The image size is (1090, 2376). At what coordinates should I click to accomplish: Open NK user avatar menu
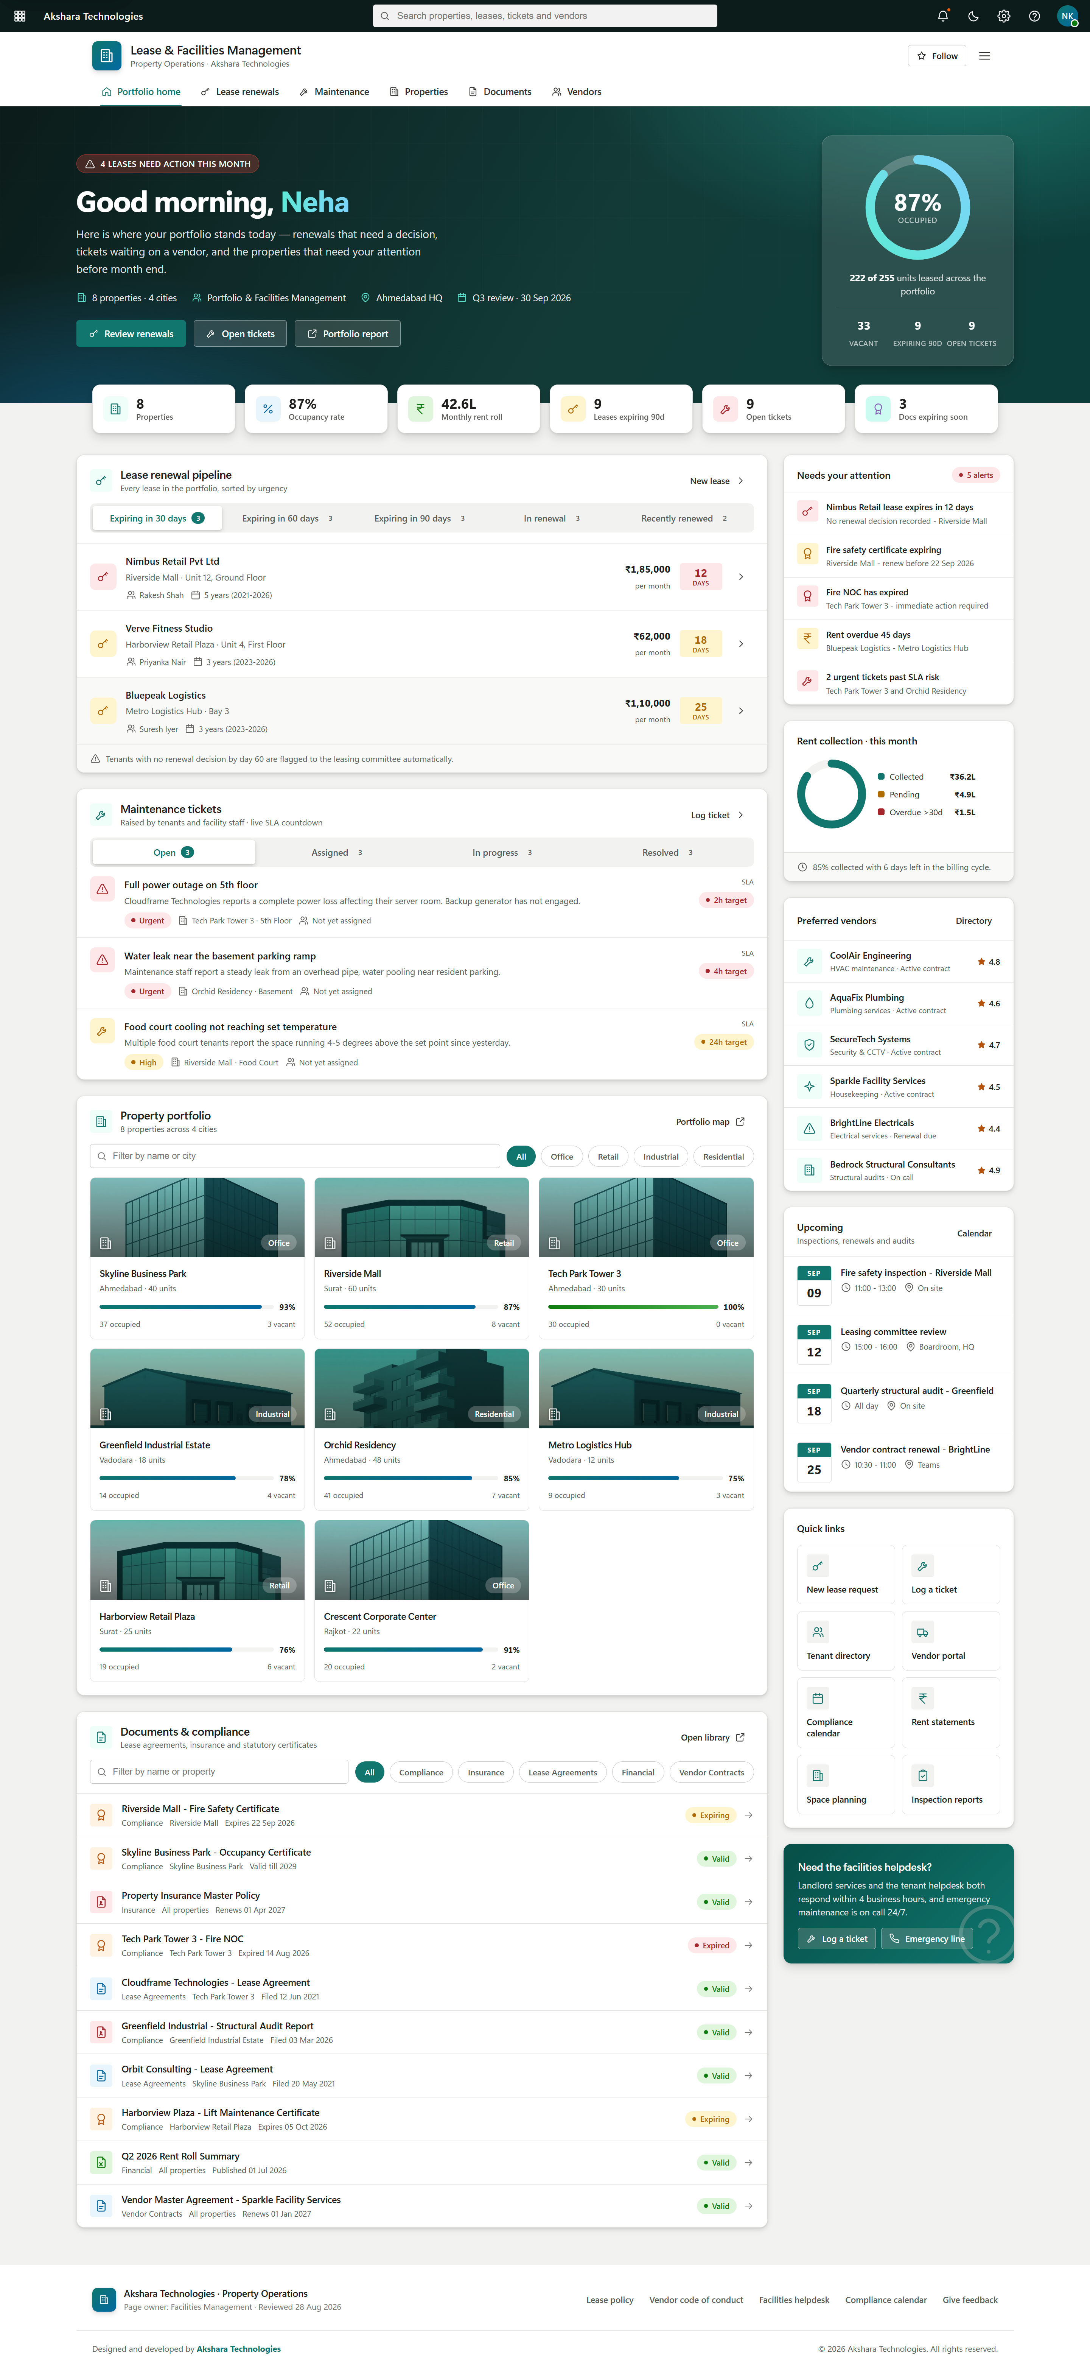point(1067,16)
